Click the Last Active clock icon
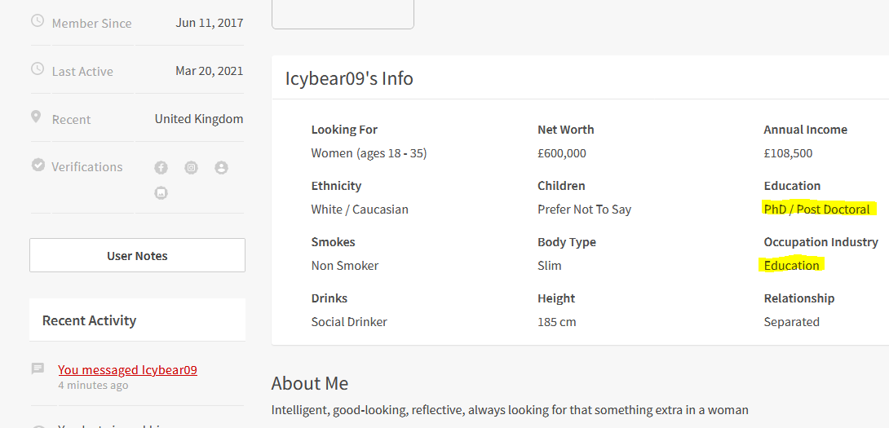The image size is (889, 428). coord(37,69)
